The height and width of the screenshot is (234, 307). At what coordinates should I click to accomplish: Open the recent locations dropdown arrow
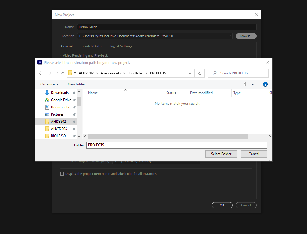coord(57,73)
